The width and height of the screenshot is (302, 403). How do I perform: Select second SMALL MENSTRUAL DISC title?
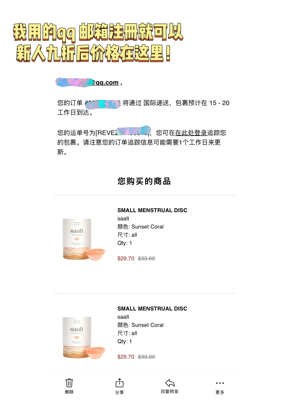[x=152, y=309]
